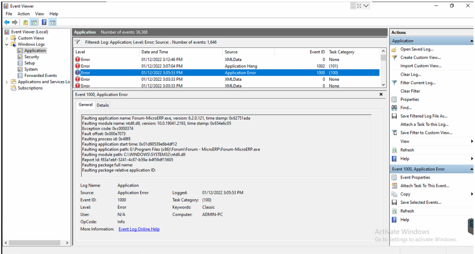Click the Event Properties icon

(394, 177)
